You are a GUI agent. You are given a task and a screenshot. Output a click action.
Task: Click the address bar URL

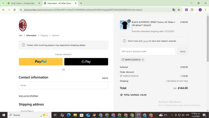(x=83, y=10)
